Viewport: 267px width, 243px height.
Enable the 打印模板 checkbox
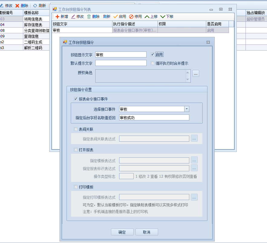pyautogui.click(x=76, y=187)
